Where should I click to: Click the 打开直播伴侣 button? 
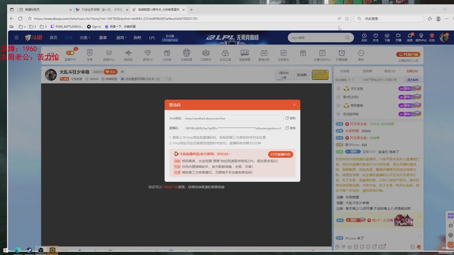(280, 154)
